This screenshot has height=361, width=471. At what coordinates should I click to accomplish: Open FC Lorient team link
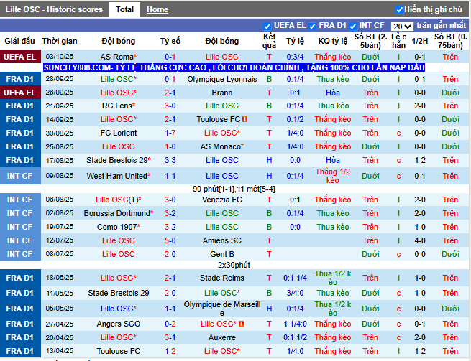[119, 133]
